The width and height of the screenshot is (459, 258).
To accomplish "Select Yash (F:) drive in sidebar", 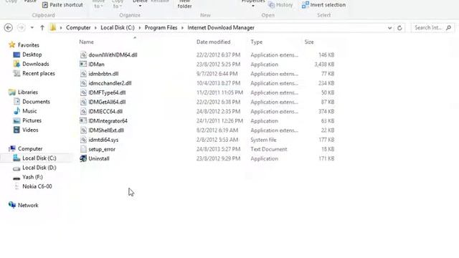I will coord(32,177).
